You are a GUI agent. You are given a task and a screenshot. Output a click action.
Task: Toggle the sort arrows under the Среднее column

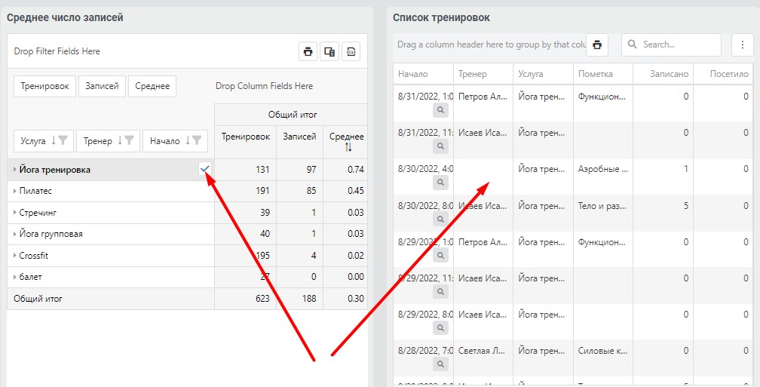pos(348,147)
